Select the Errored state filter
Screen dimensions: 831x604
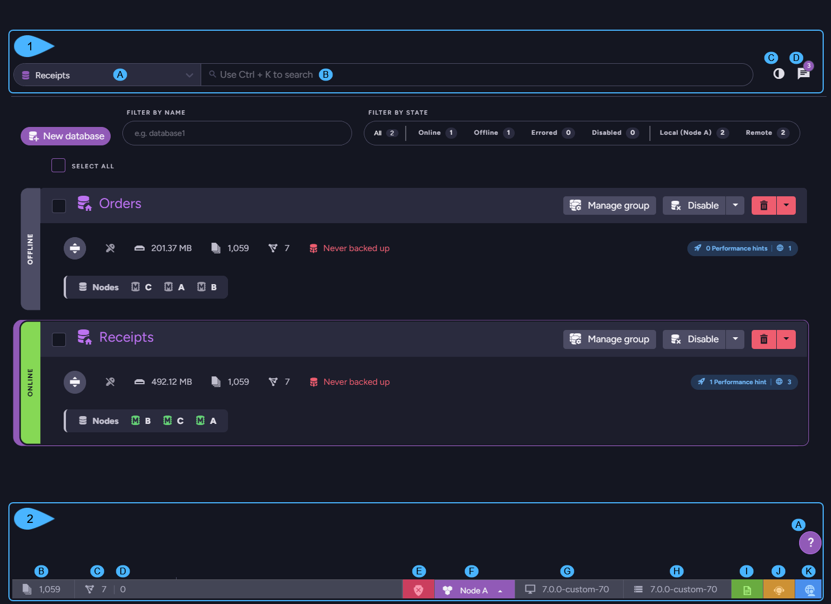coord(552,133)
